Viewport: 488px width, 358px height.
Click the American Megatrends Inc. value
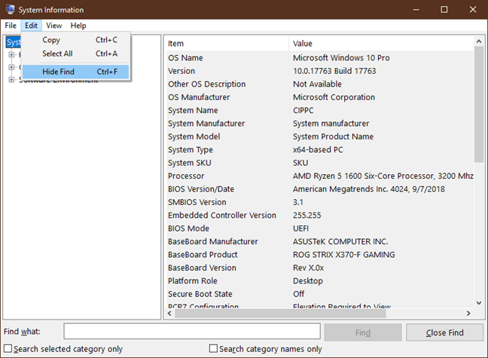(x=369, y=189)
